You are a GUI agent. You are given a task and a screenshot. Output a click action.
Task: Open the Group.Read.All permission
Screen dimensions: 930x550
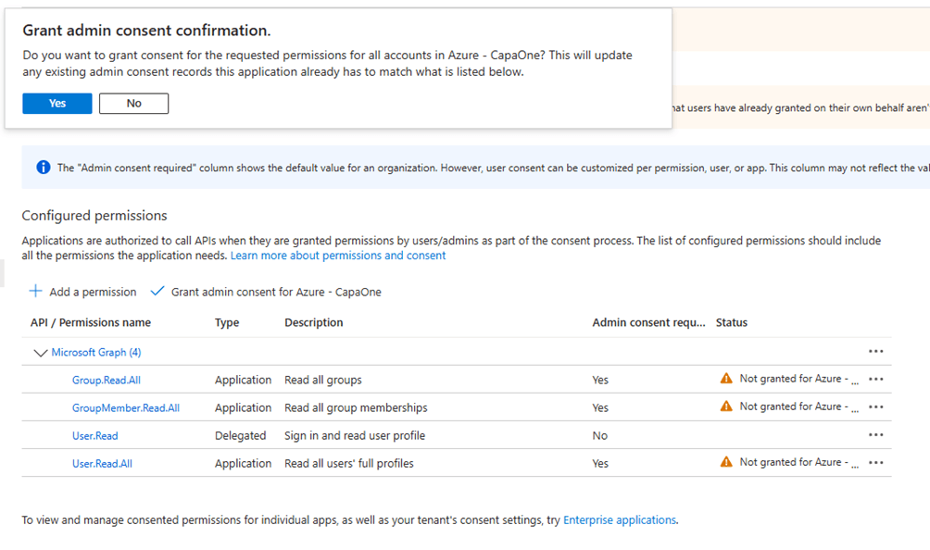[x=107, y=380]
